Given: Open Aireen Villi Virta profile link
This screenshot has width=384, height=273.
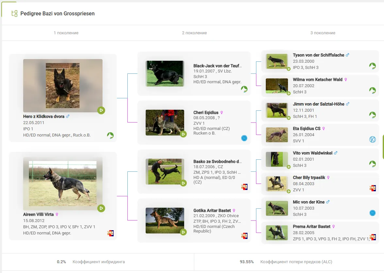Looking at the screenshot, I should coord(38,215).
